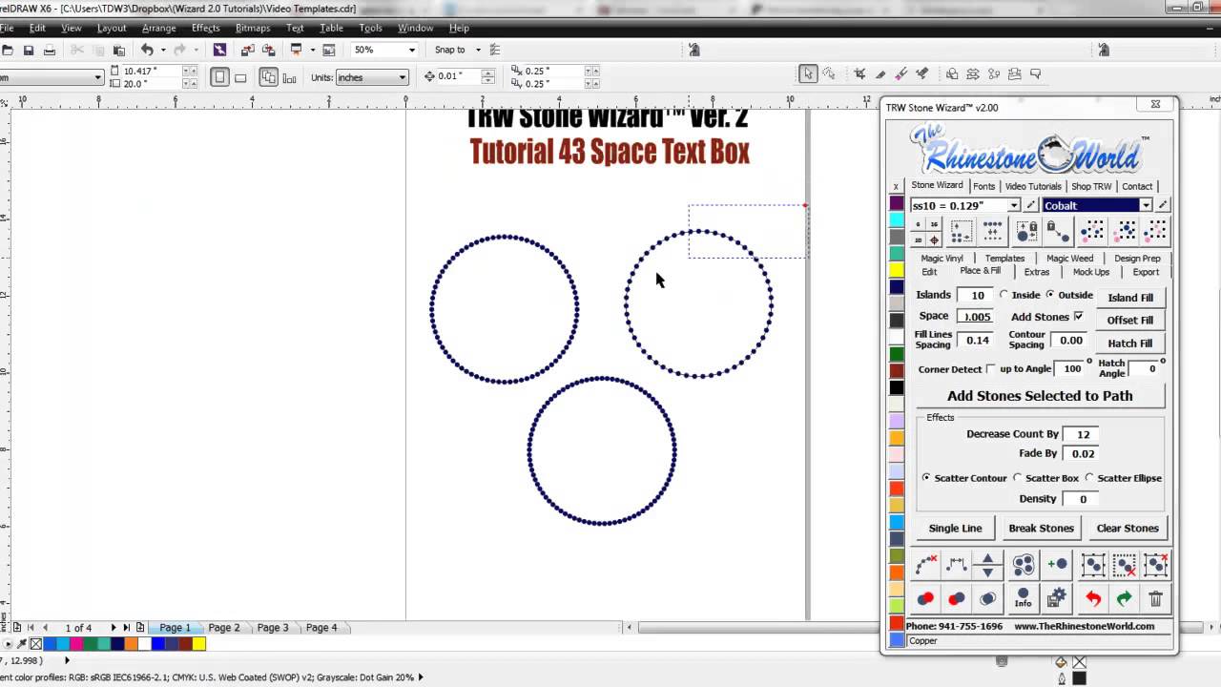Click the Decrease Count By field
Screen dimensions: 1221x687
coord(1083,433)
